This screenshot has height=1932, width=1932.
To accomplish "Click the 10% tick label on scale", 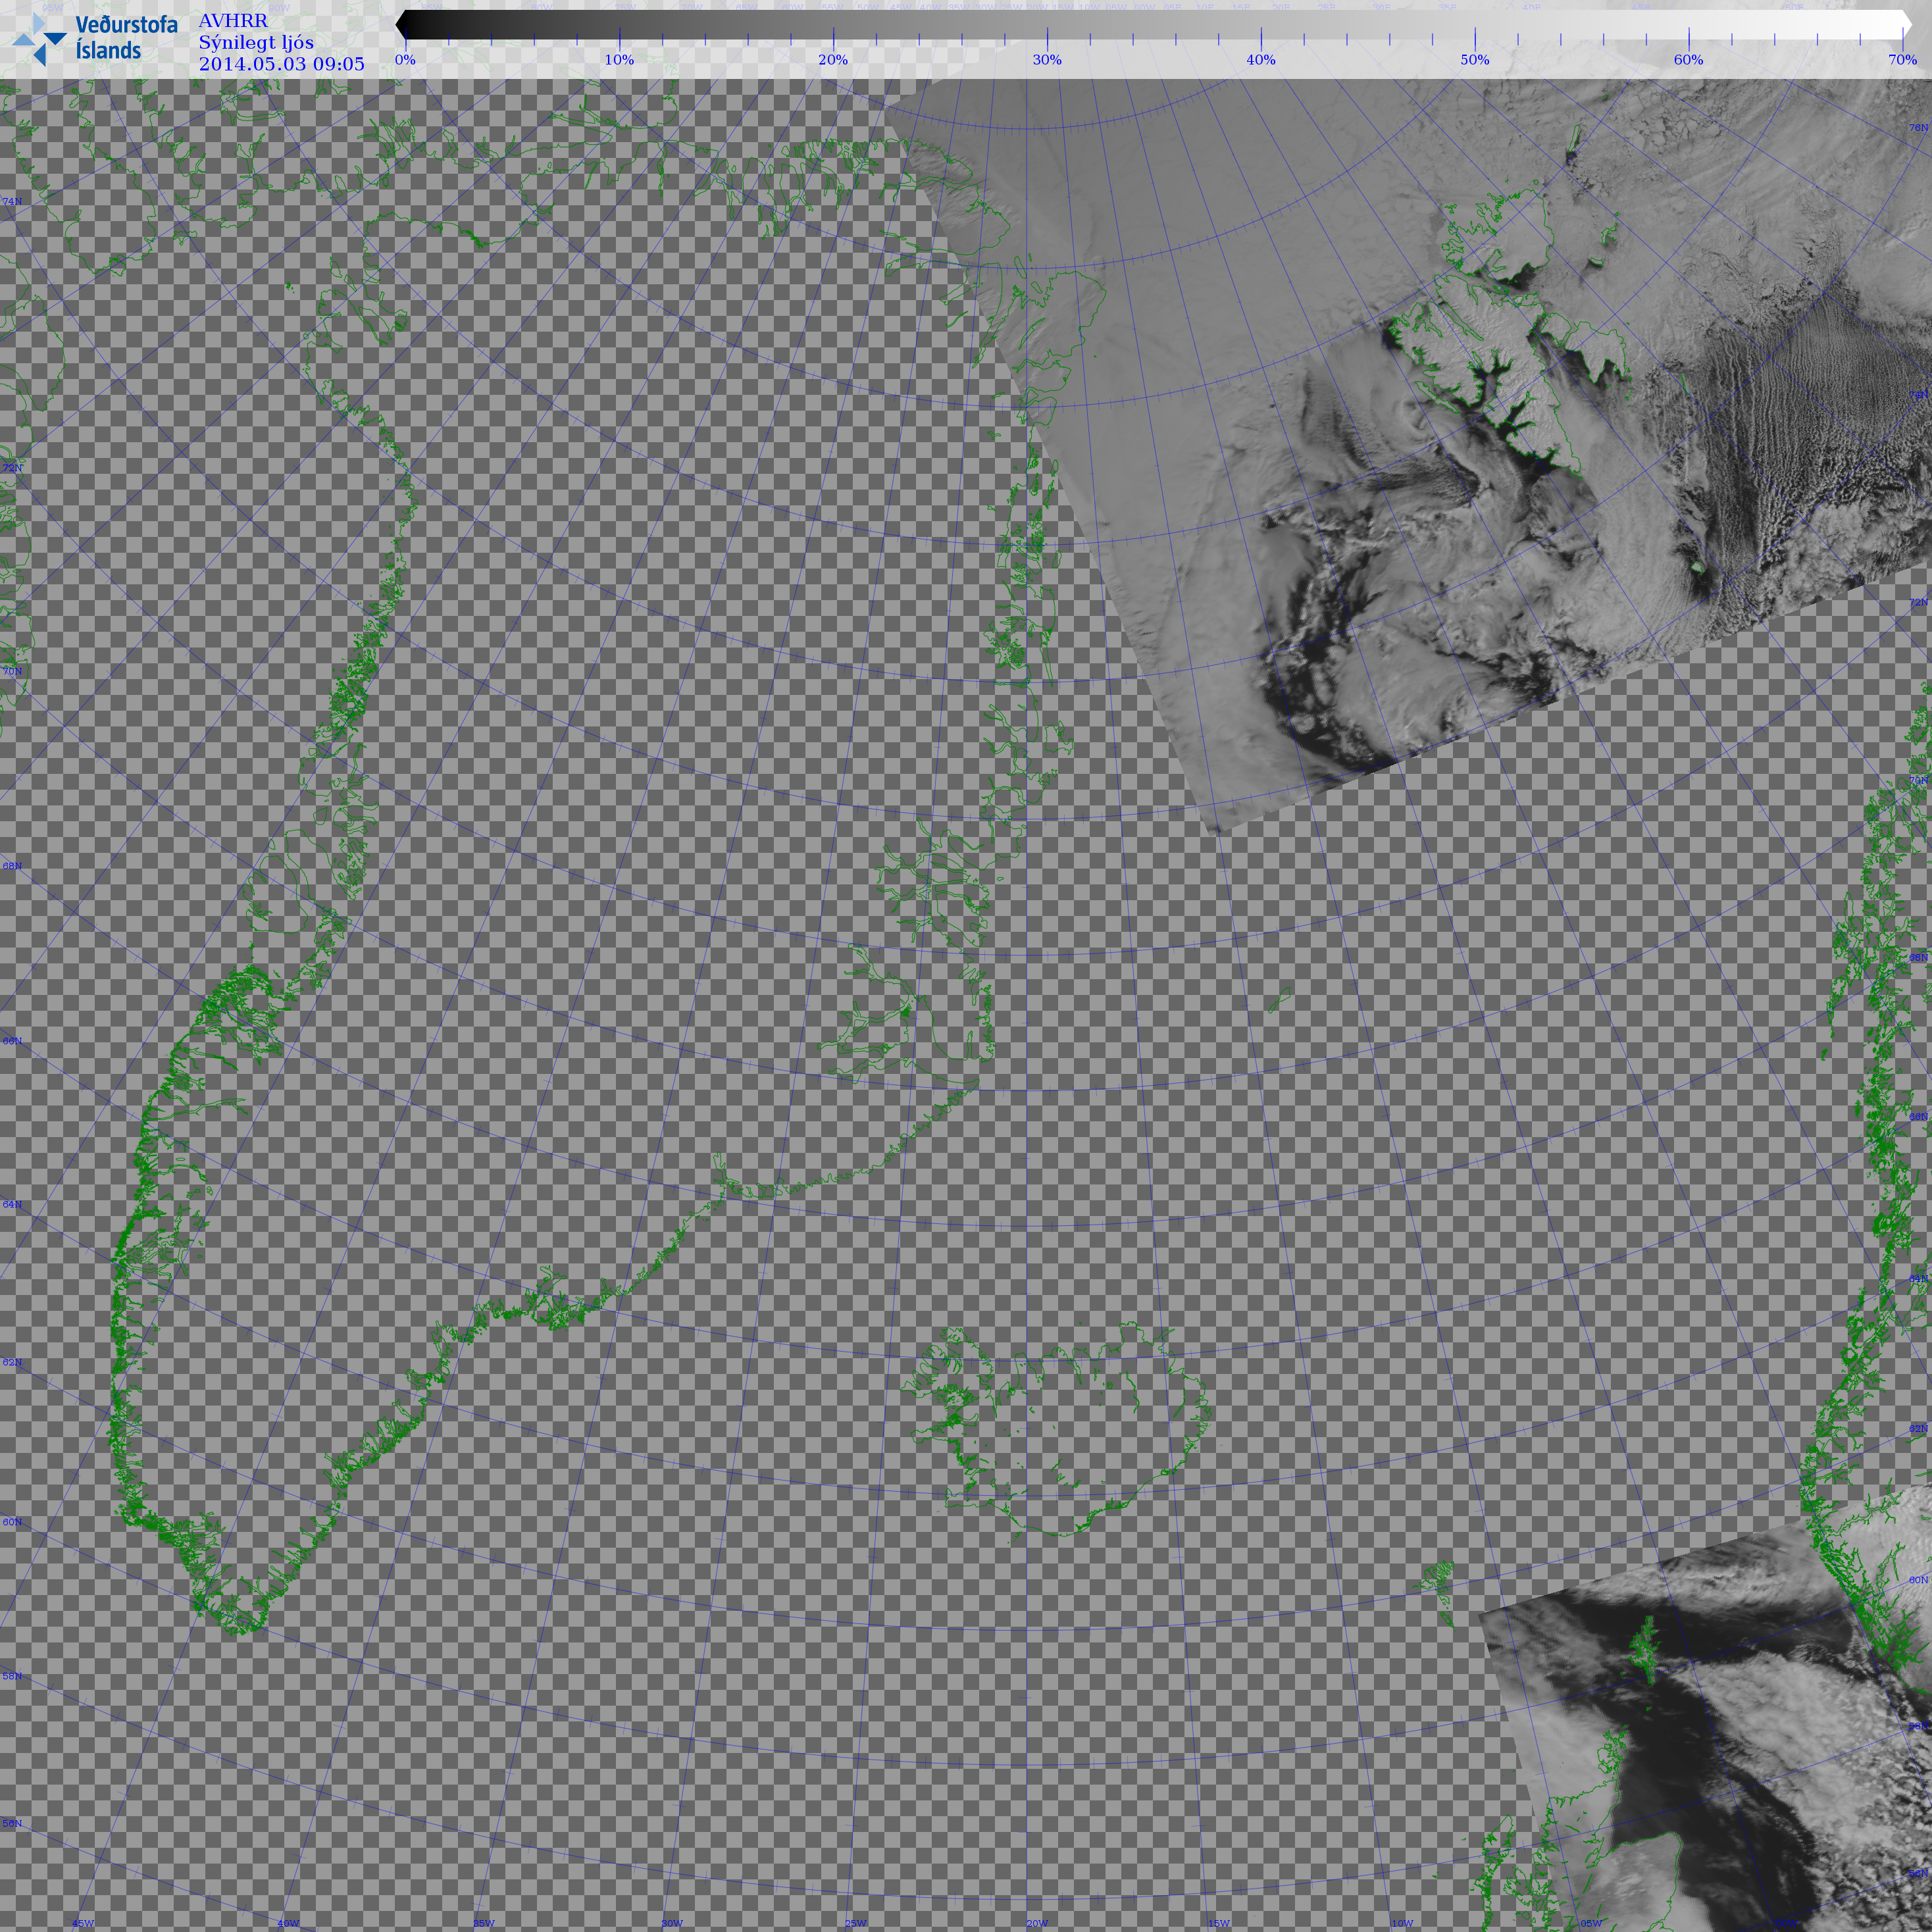I will pos(619,60).
